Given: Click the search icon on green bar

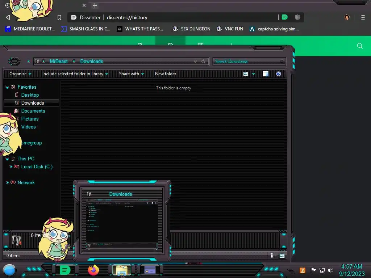Looking at the screenshot, I should pos(360,46).
